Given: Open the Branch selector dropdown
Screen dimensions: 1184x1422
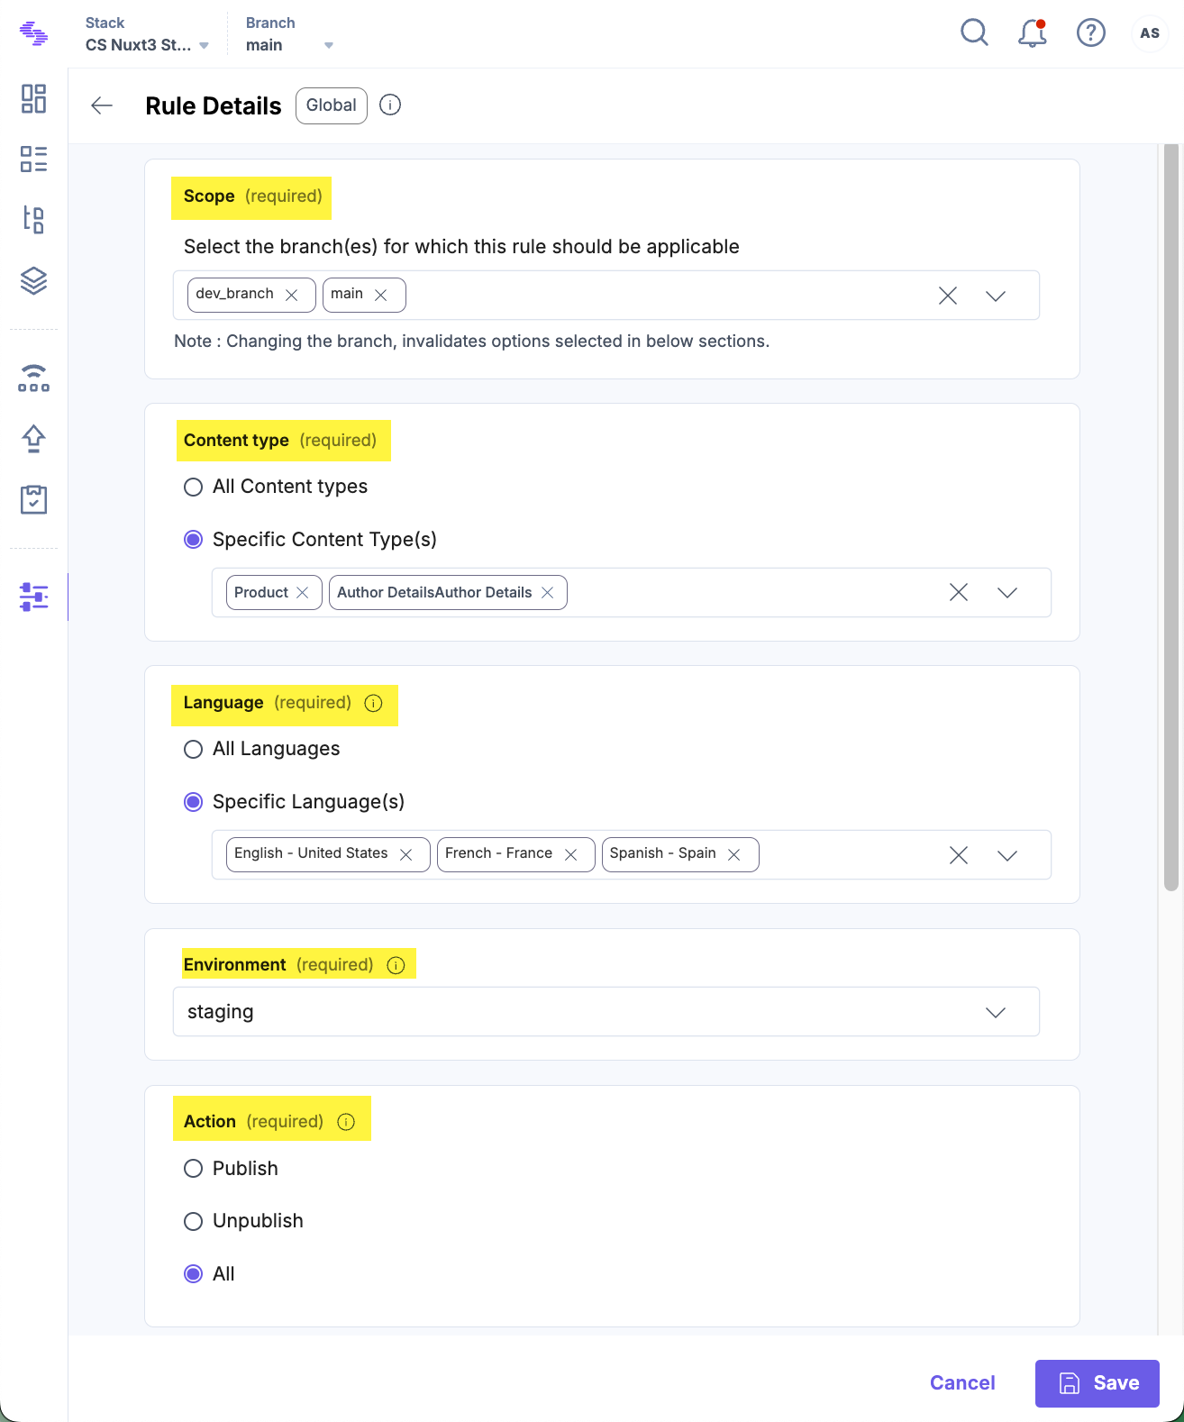Looking at the screenshot, I should pos(289,34).
